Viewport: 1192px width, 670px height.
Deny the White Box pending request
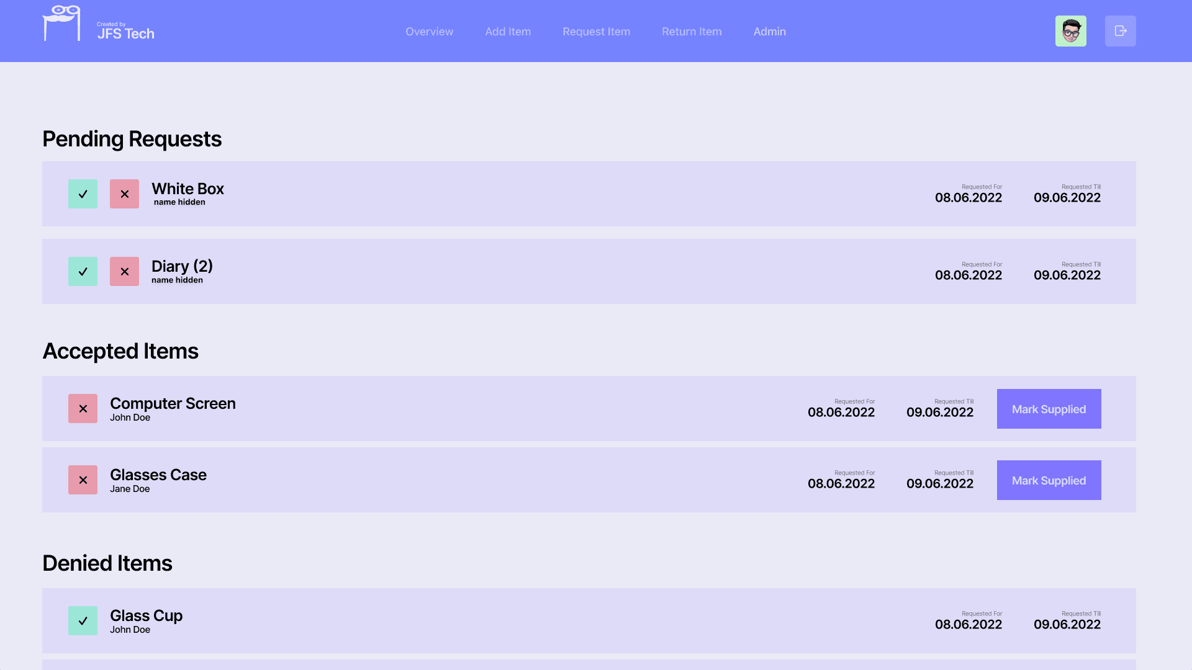pyautogui.click(x=124, y=194)
